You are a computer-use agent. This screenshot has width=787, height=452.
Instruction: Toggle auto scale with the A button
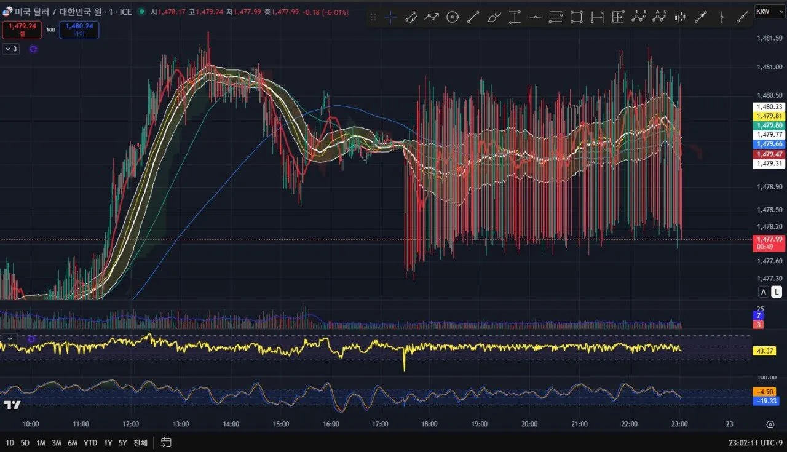763,292
